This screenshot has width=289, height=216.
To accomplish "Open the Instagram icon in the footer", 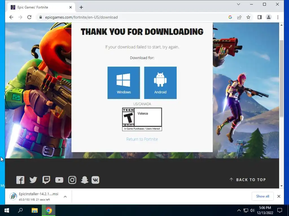I will click(x=72, y=180).
